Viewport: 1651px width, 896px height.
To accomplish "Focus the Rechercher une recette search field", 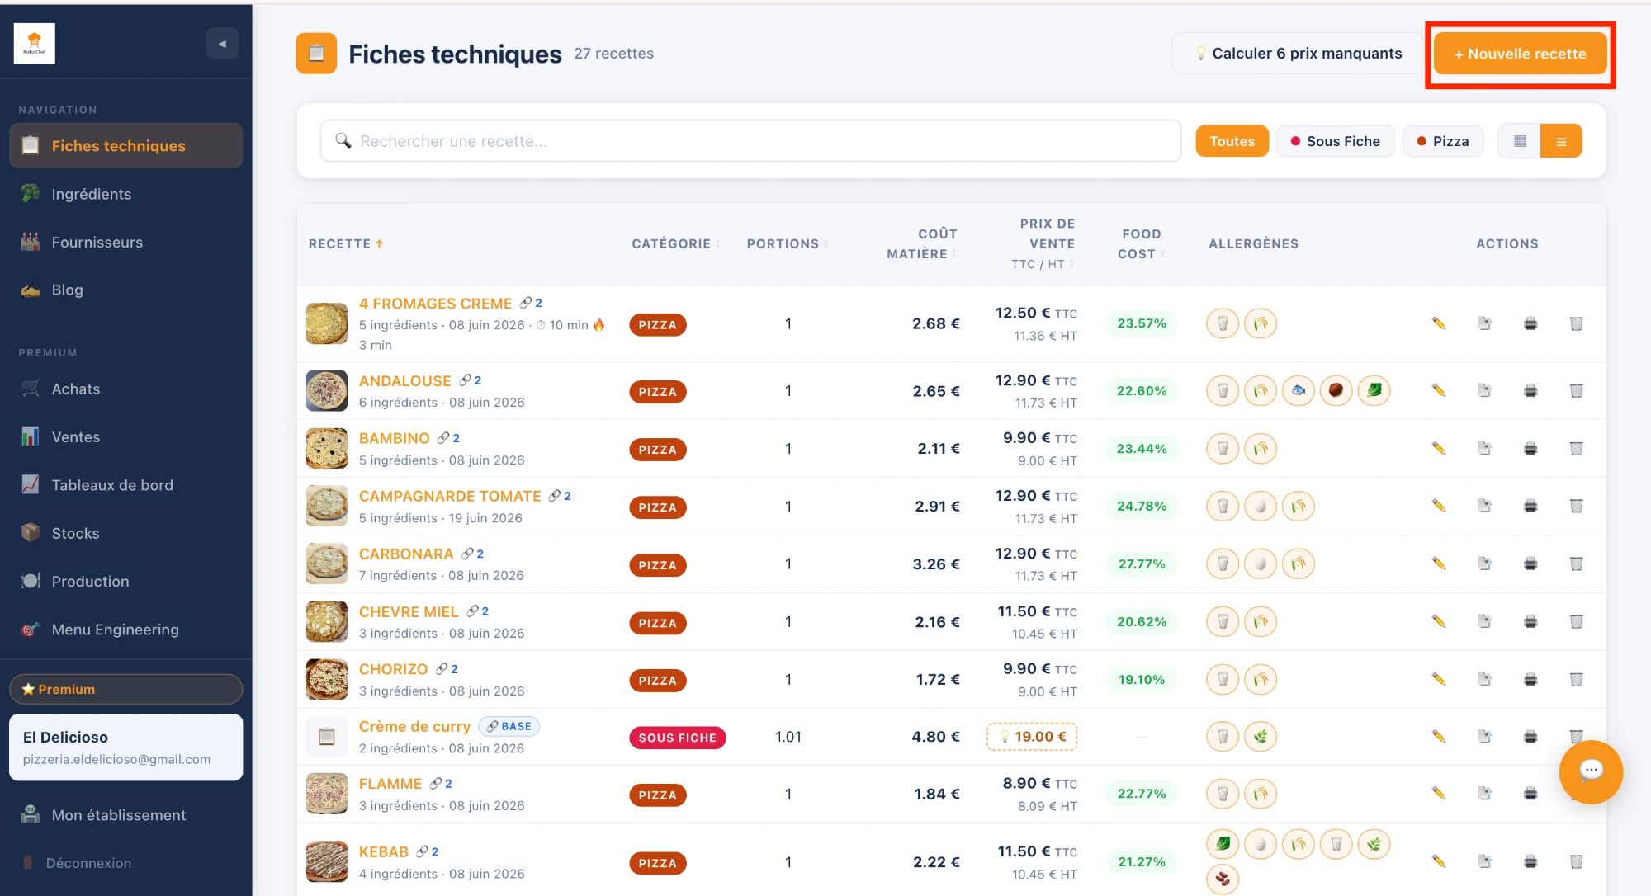I will point(750,141).
